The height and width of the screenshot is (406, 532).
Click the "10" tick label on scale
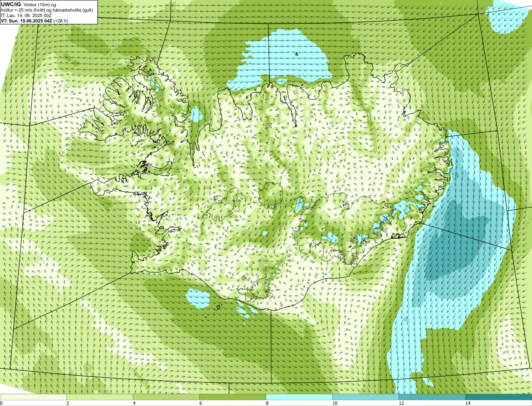point(335,403)
